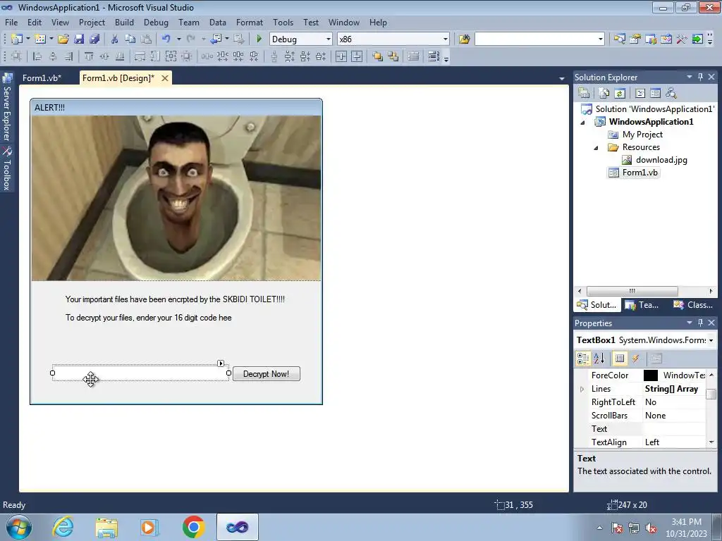Open the Object Browser toolbar icon
This screenshot has height=541, width=722.
point(651,39)
